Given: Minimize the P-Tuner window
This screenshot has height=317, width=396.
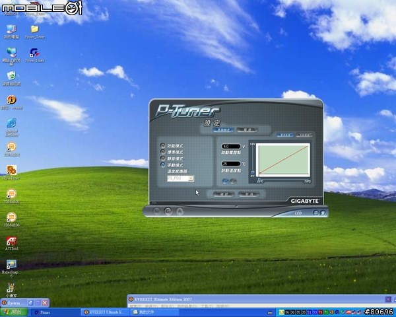Looking at the screenshot, I should 315,213.
